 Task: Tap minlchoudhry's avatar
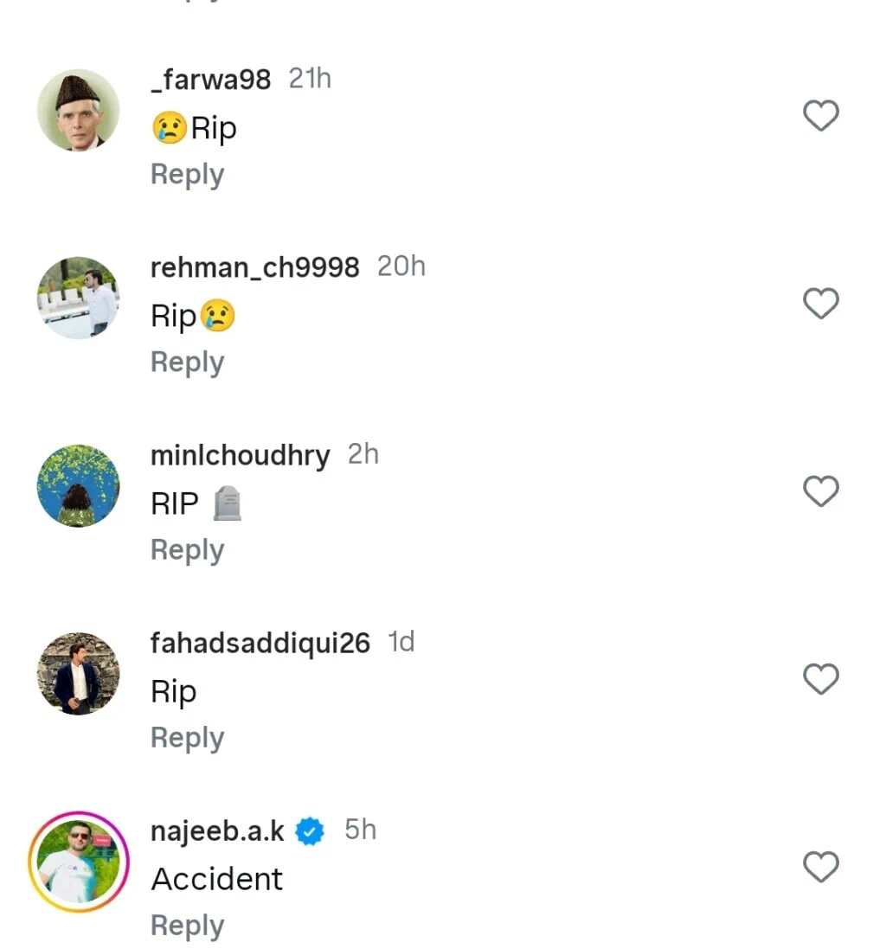coord(78,485)
